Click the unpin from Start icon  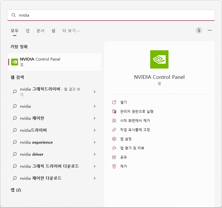tap(114, 121)
